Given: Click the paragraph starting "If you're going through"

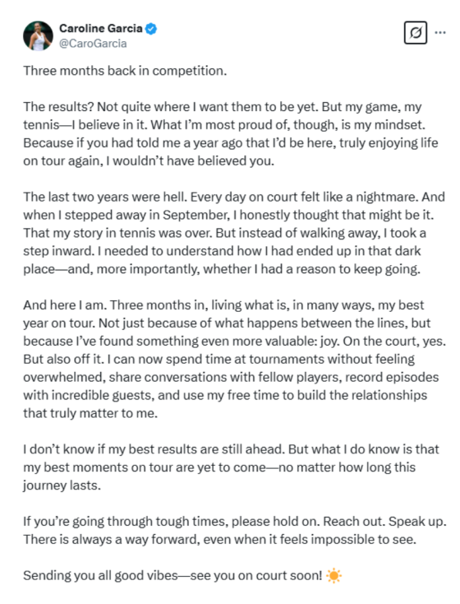Looking at the screenshot, I should pos(235,531).
